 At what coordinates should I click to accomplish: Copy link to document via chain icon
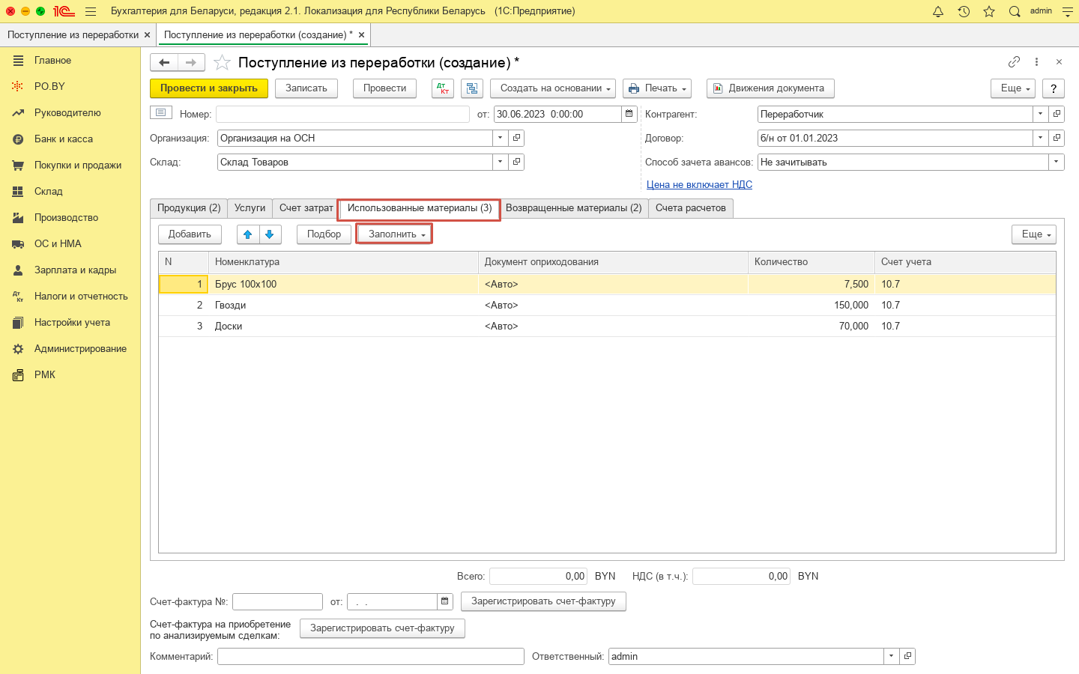click(x=1014, y=62)
